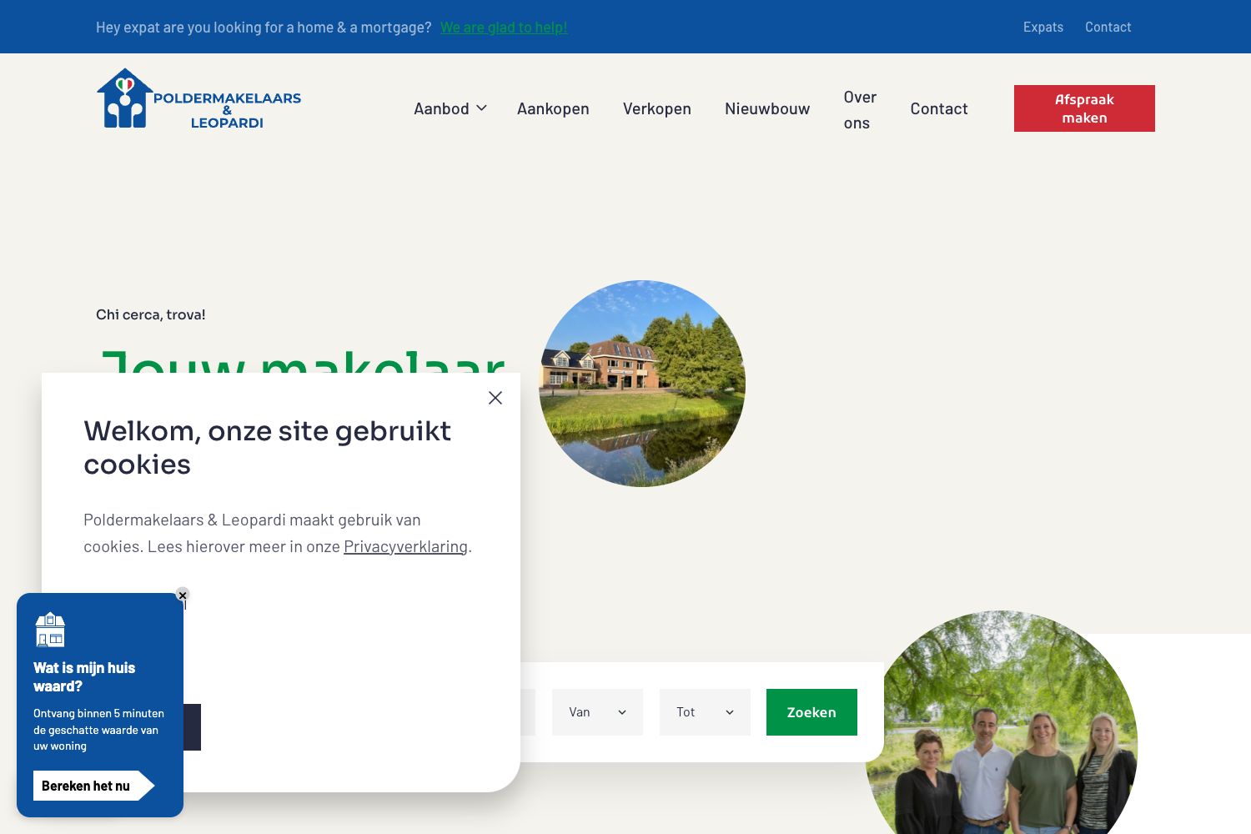Click the house icon in value widget
1251x834 pixels.
(50, 629)
